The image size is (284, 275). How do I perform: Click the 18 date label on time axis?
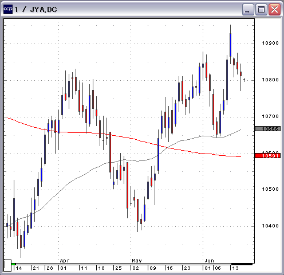point(101,268)
